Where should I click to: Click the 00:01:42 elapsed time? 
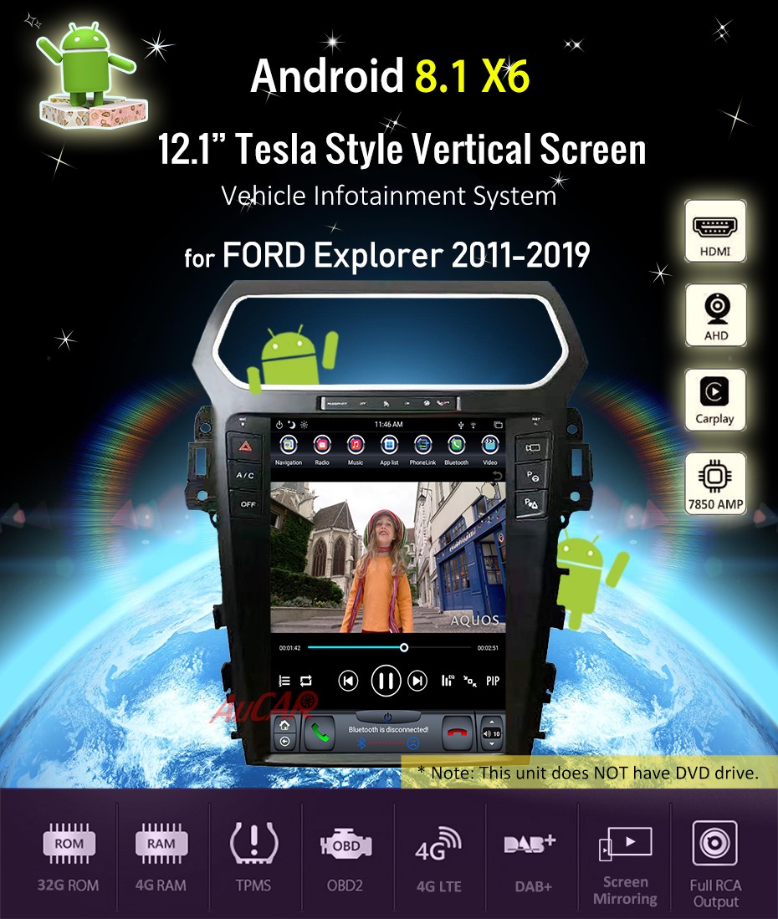tap(289, 648)
